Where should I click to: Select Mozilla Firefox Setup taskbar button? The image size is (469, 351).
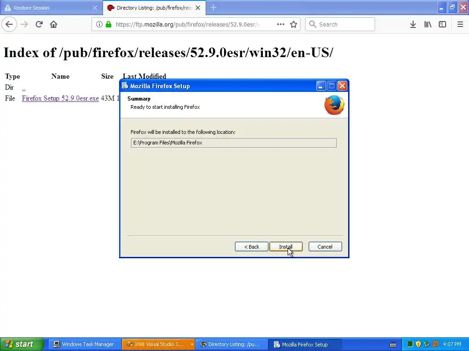coord(305,344)
